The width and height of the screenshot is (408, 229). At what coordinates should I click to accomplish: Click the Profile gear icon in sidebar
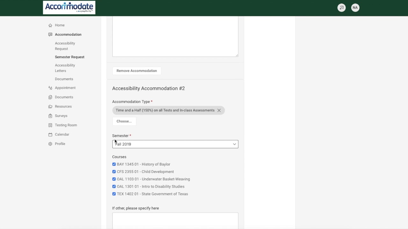pos(50,144)
